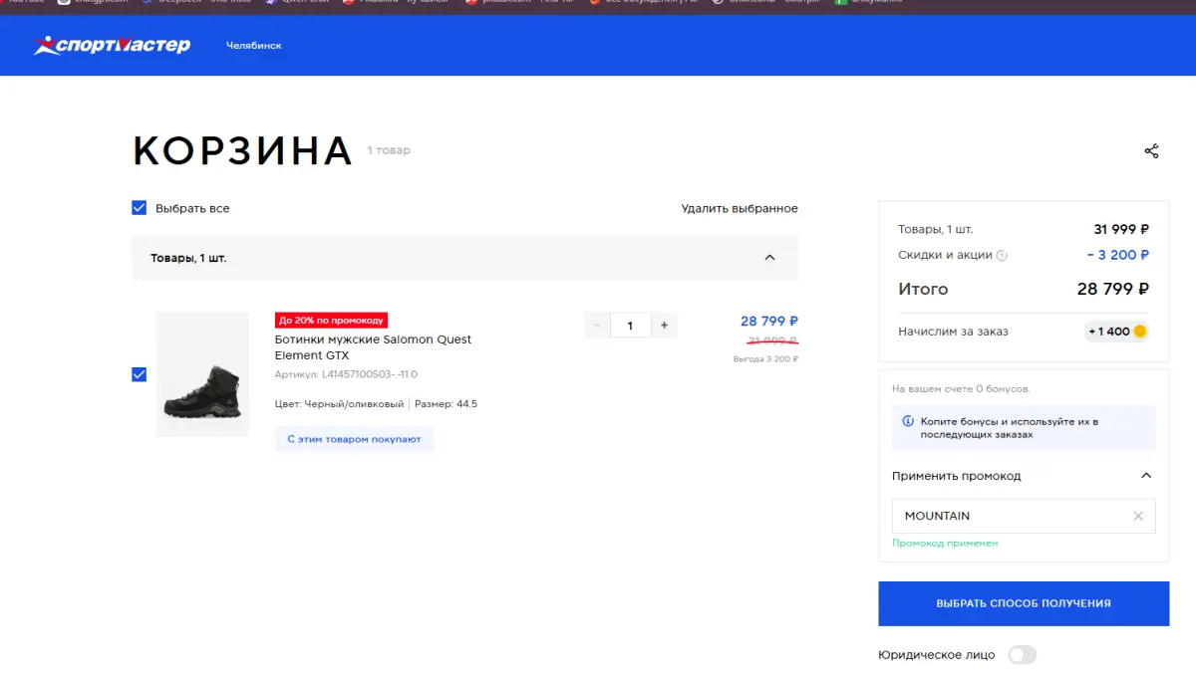Click the Размер: 44.5 text
Screen dimensions: 1196x674
445,404
